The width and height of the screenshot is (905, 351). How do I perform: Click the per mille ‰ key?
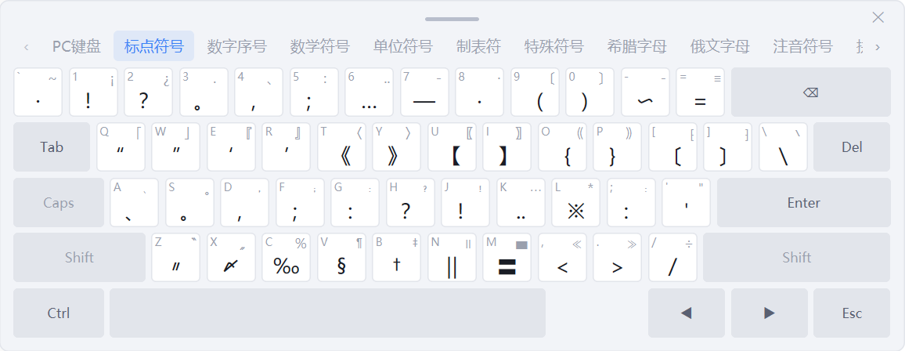coord(287,258)
